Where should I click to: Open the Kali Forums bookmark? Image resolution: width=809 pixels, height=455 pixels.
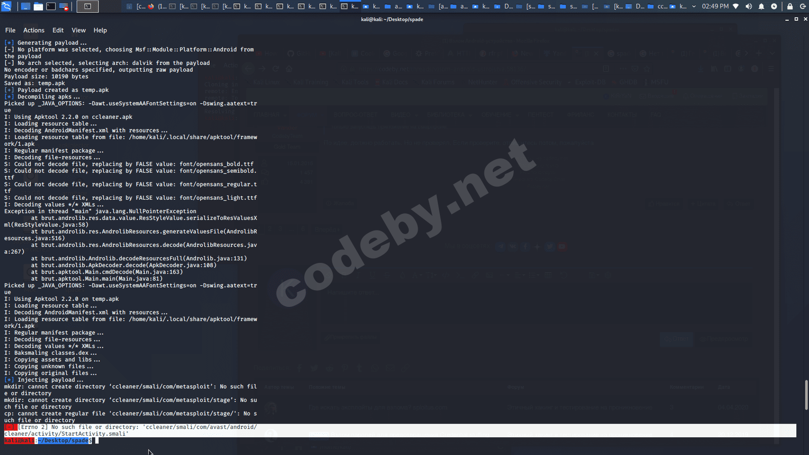point(438,81)
